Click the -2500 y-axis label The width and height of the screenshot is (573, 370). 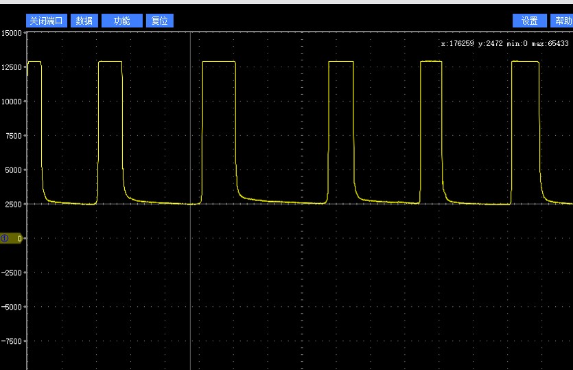point(12,273)
